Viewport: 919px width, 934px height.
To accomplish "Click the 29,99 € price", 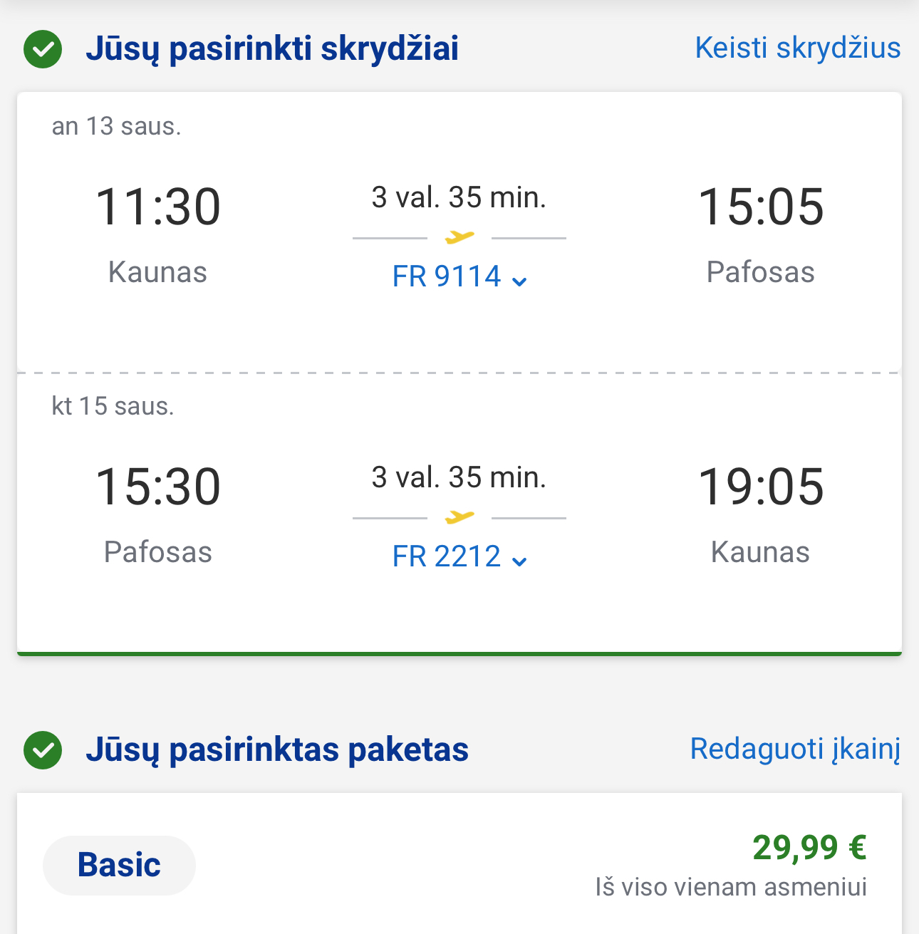I will tap(809, 848).
